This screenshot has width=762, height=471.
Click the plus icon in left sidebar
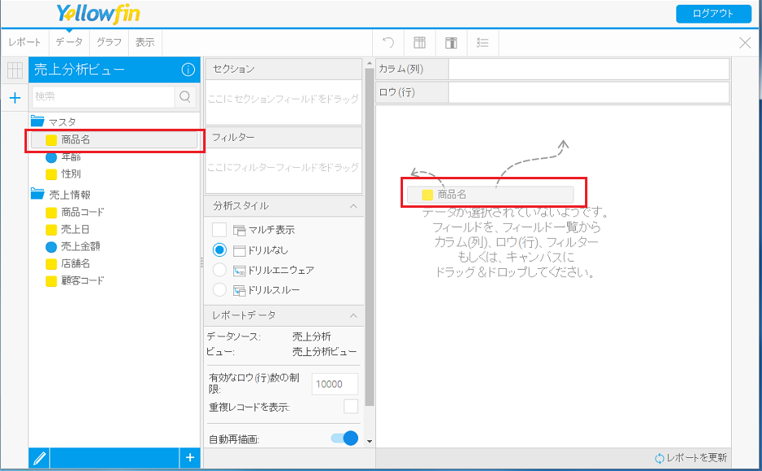14,99
